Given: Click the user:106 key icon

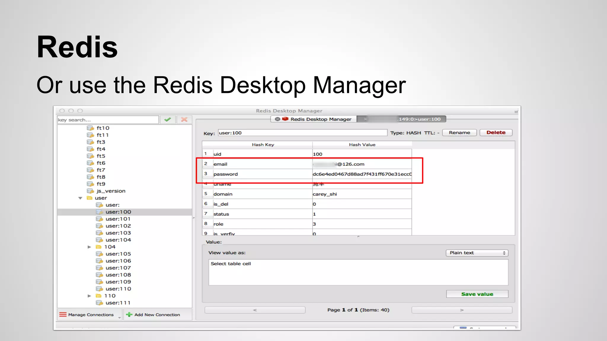Looking at the screenshot, I should [x=99, y=261].
